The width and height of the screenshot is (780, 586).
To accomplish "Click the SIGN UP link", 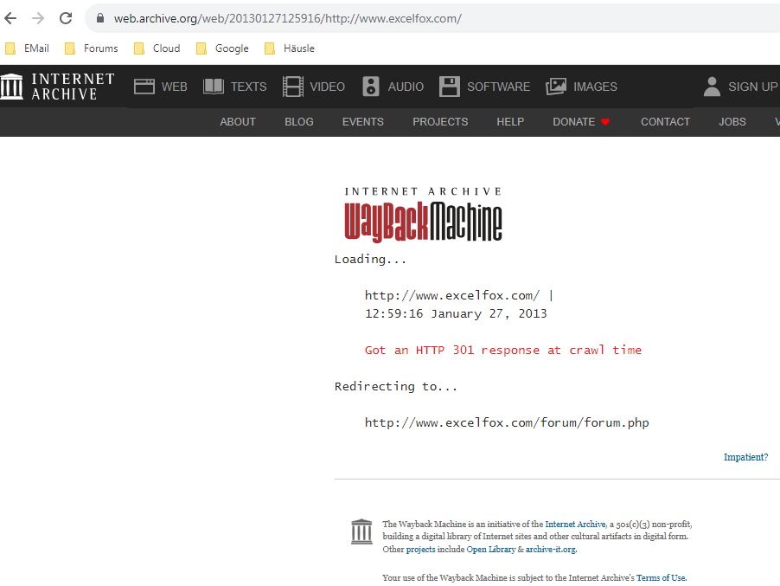I will pyautogui.click(x=753, y=87).
